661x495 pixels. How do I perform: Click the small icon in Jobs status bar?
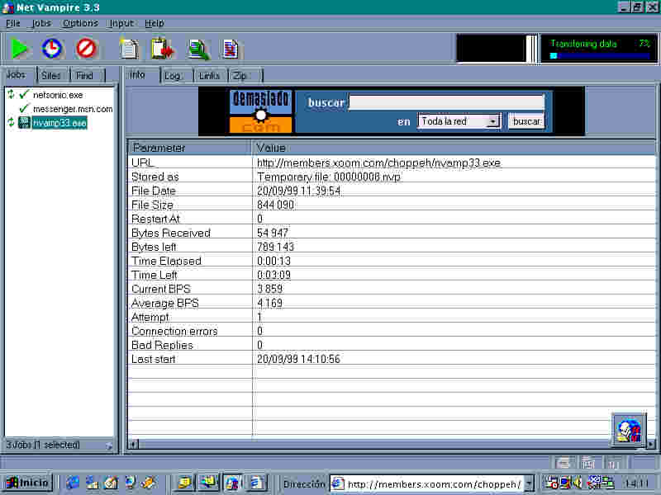click(109, 445)
